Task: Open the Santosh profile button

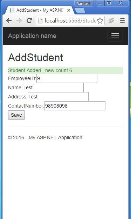Action: tap(84, 4)
